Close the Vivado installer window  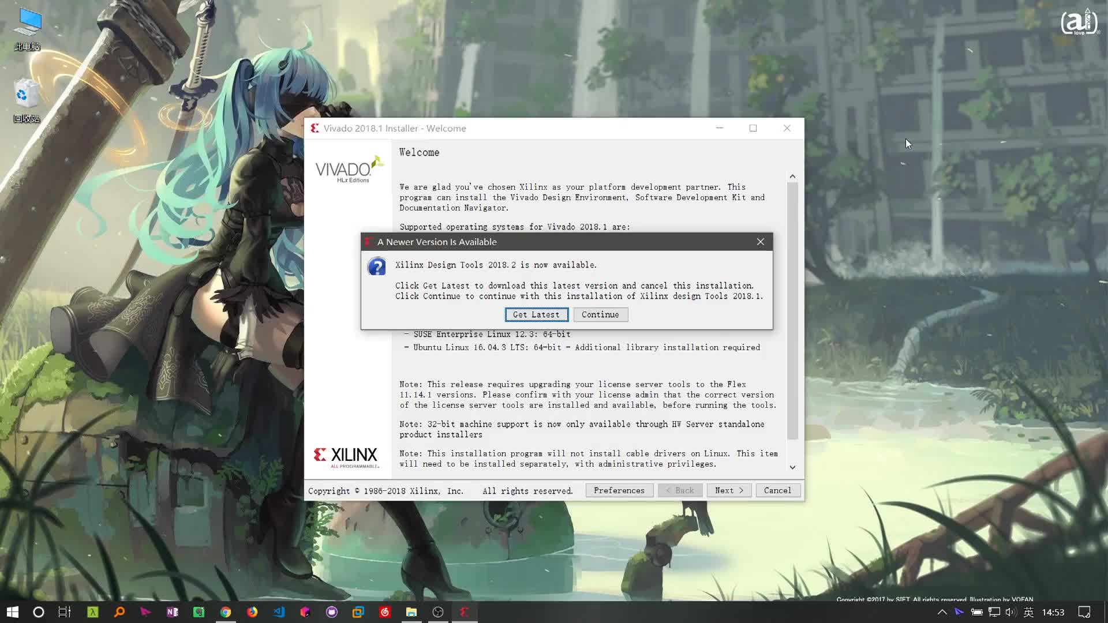point(787,128)
